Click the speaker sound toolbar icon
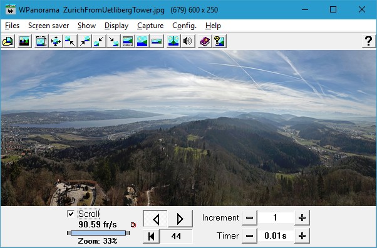This screenshot has height=248, width=377. pos(188,41)
